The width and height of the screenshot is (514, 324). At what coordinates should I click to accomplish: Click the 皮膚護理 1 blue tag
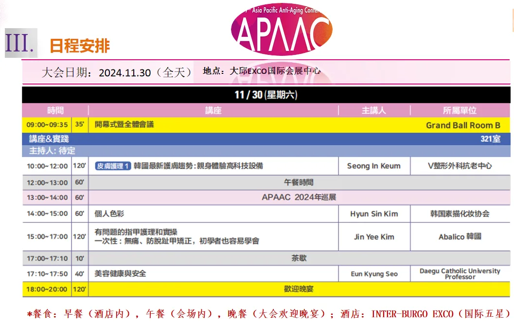(x=113, y=166)
